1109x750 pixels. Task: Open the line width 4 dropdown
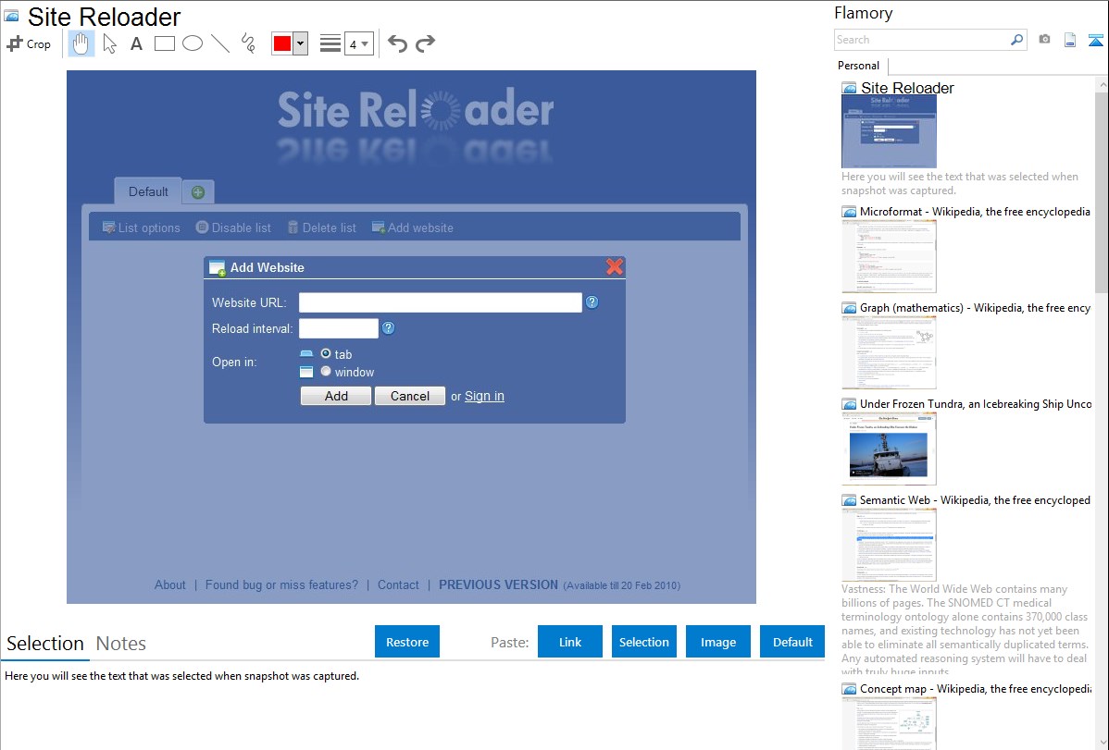[358, 43]
